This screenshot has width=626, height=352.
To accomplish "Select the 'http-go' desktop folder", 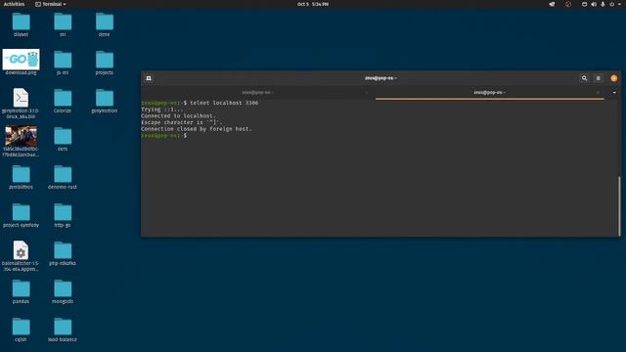I will 63,215.
